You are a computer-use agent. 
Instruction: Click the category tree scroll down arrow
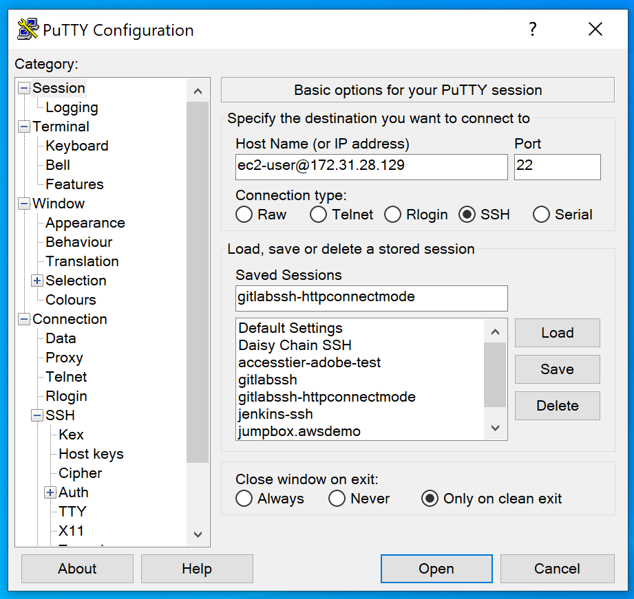198,534
